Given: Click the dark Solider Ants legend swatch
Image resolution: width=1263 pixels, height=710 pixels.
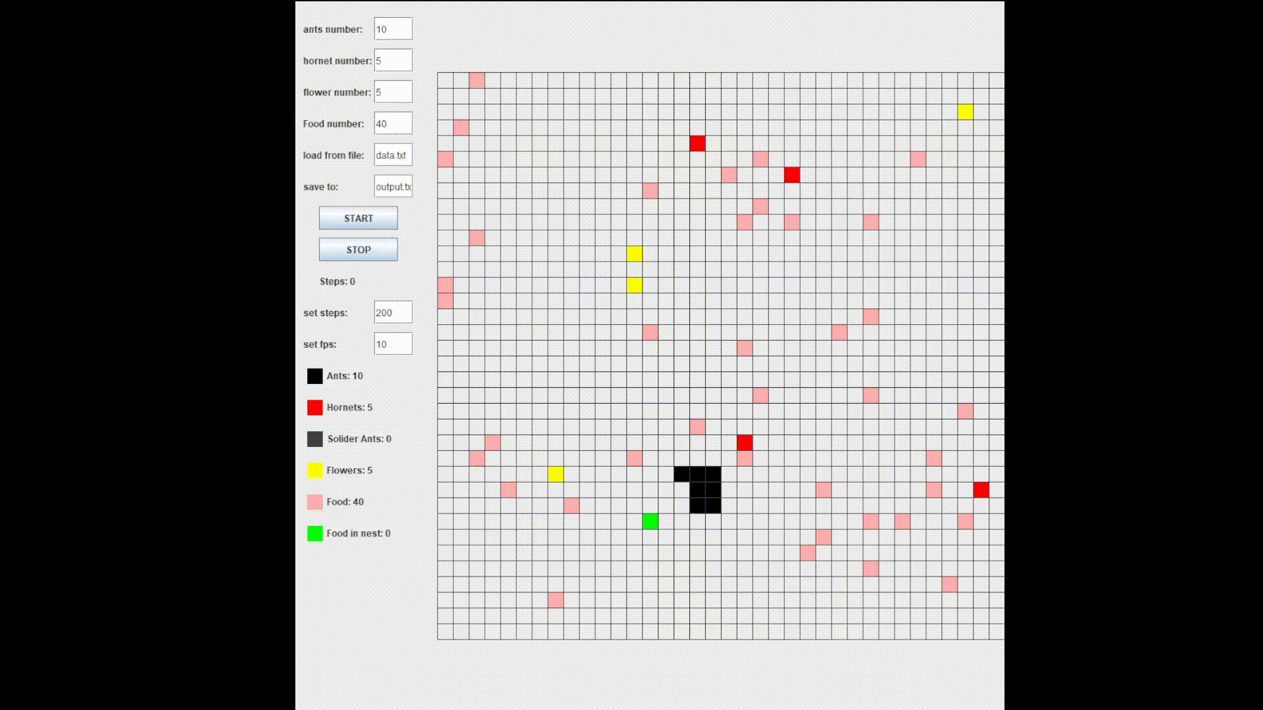Looking at the screenshot, I should tap(315, 439).
